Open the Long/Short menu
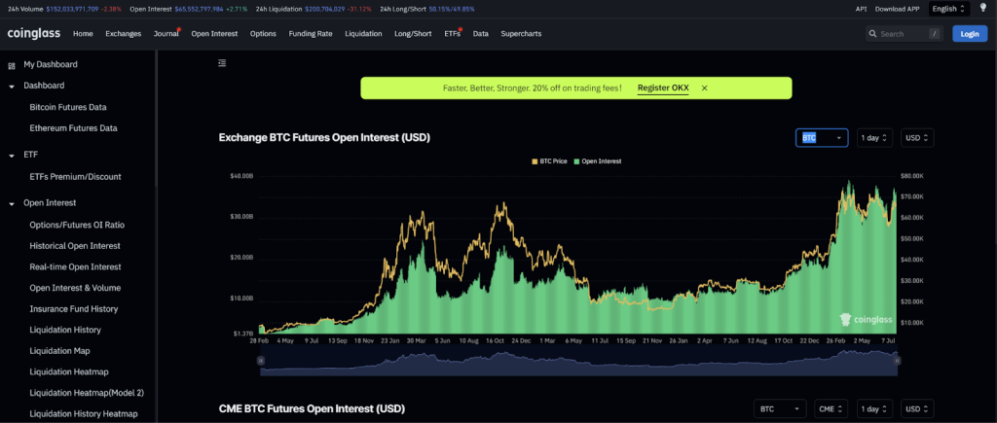This screenshot has height=423, width=997. tap(413, 34)
